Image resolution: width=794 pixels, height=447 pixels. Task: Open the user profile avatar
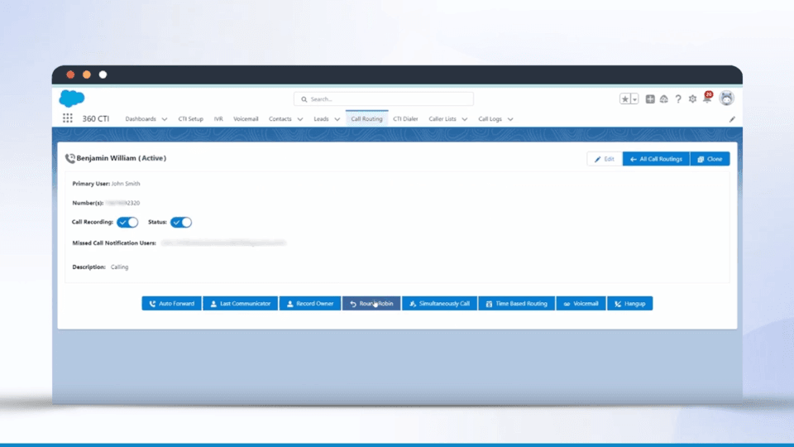click(x=727, y=99)
